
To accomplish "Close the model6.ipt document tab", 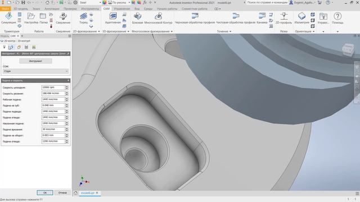I will coord(97,193).
